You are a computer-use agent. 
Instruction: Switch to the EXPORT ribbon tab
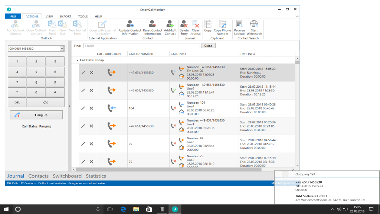65,16
